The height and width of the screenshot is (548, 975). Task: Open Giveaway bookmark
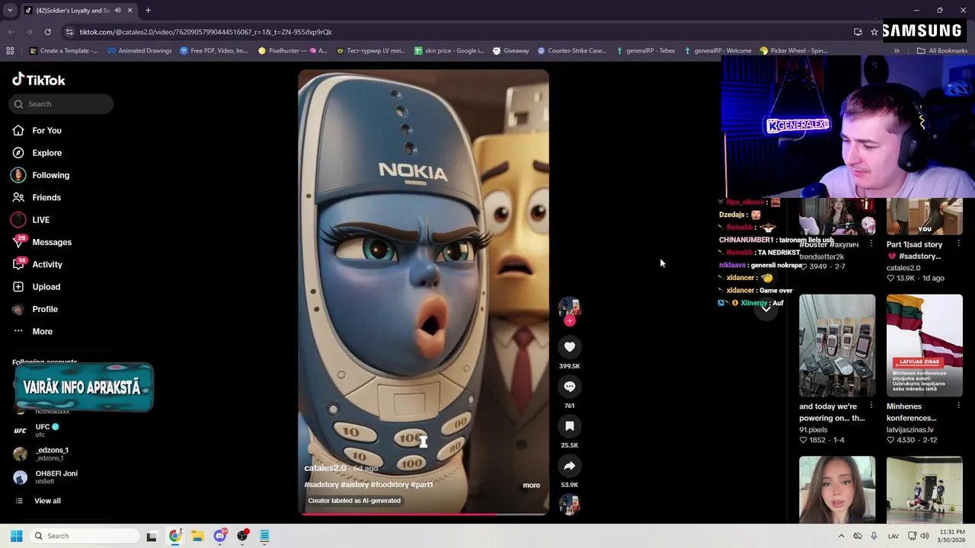click(x=510, y=51)
